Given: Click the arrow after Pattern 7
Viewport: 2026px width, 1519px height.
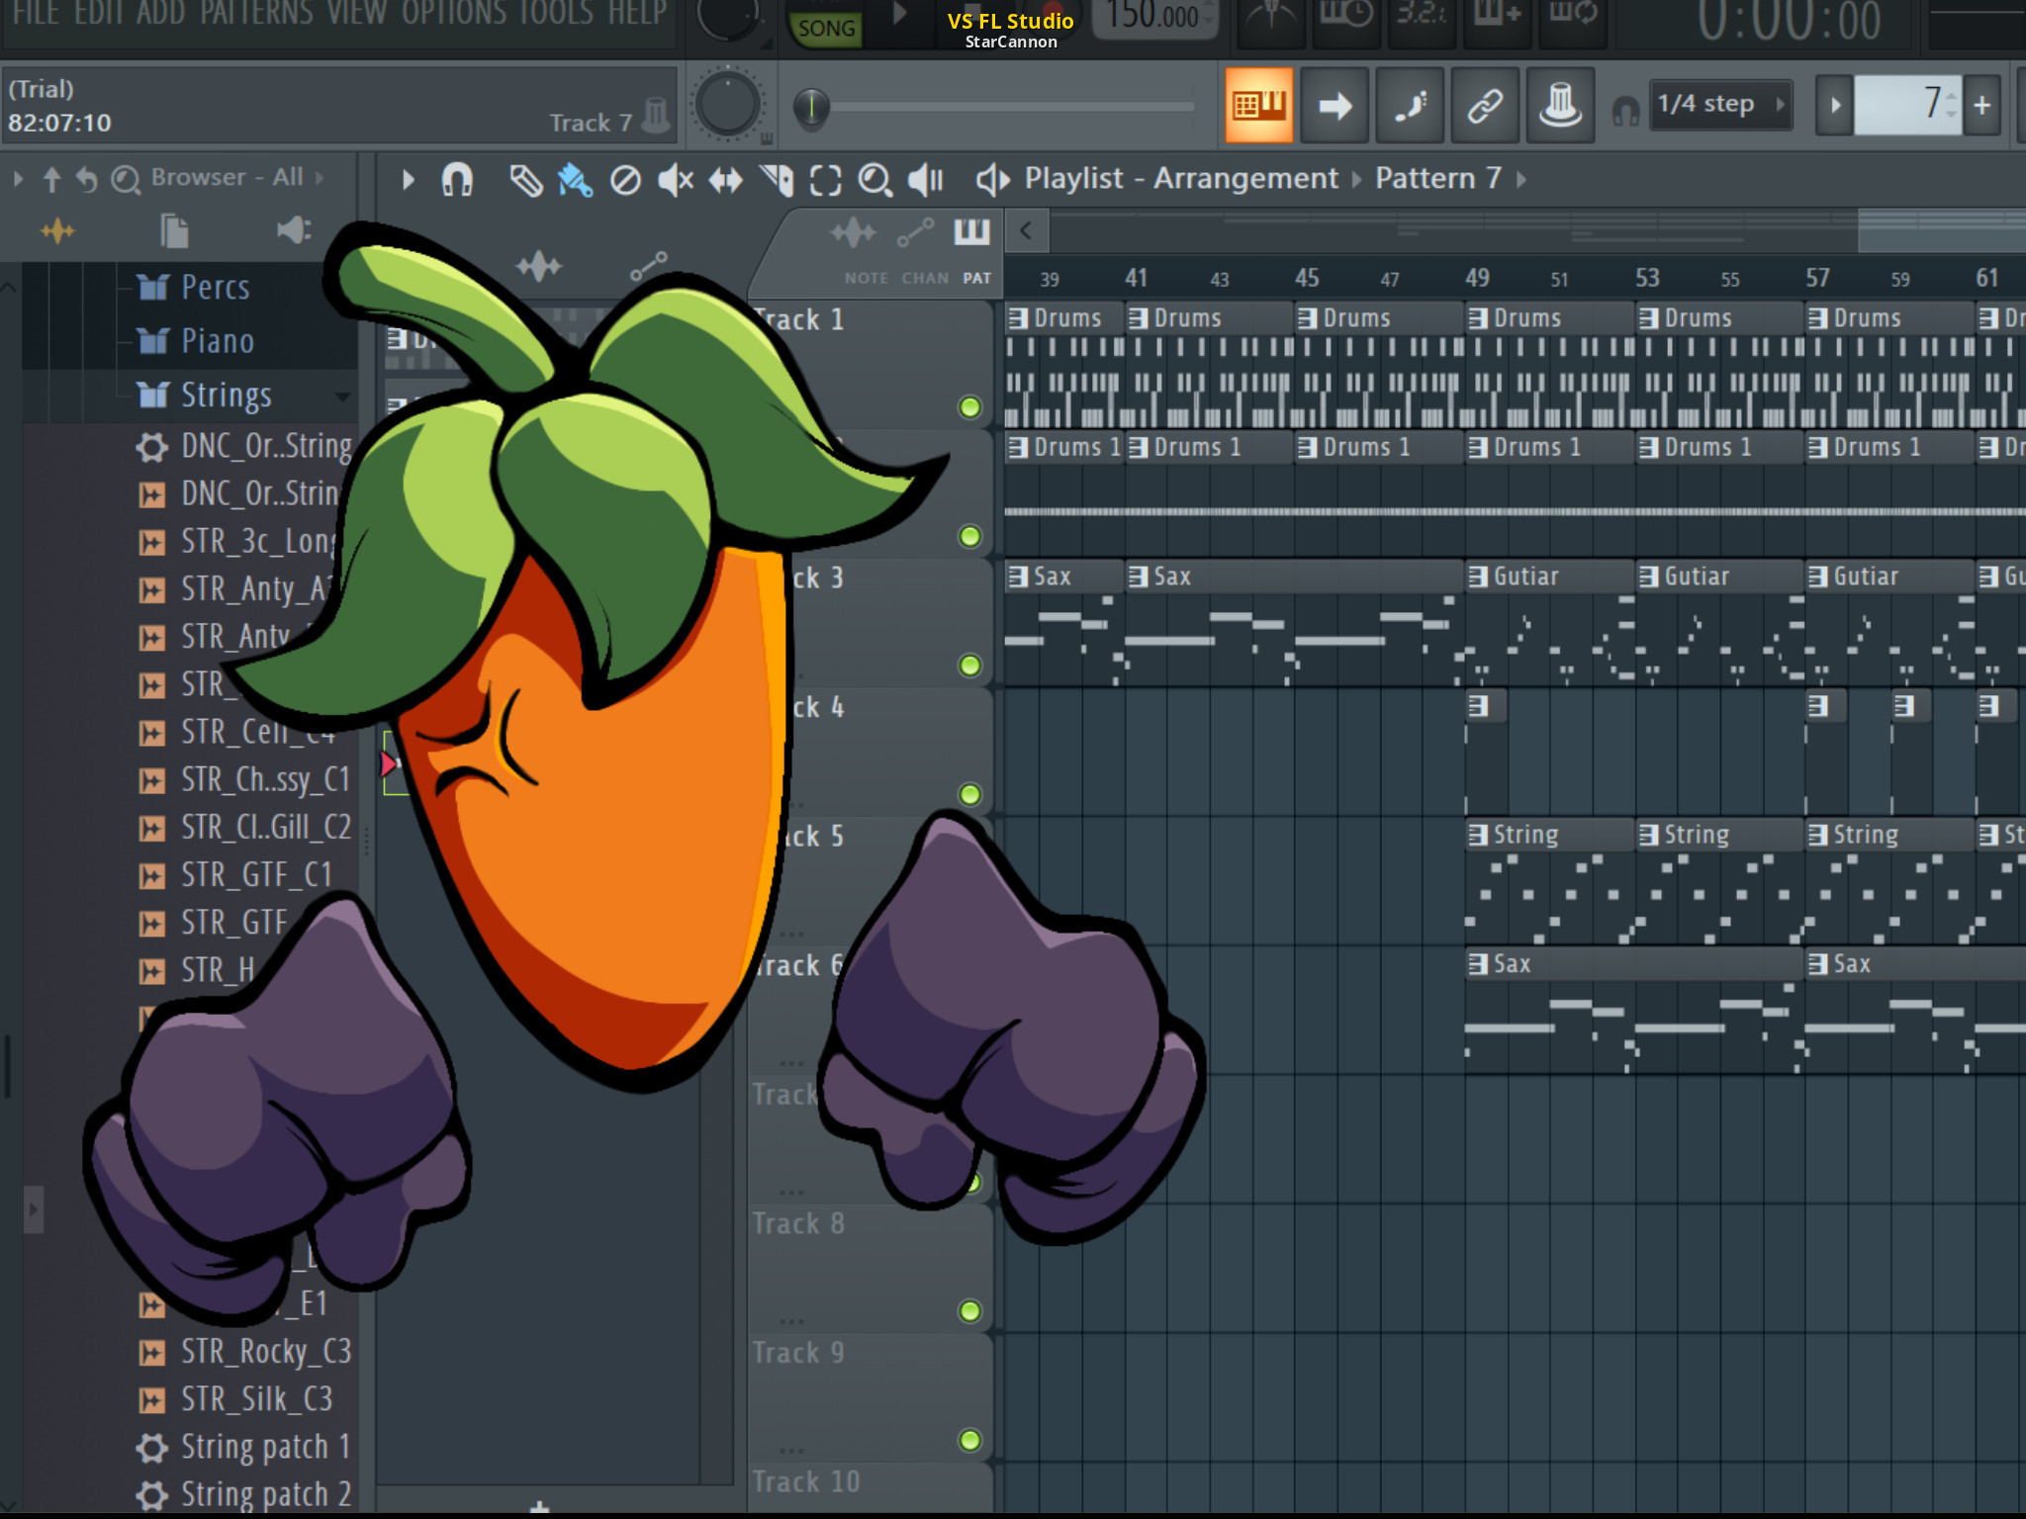Looking at the screenshot, I should click(x=1521, y=179).
